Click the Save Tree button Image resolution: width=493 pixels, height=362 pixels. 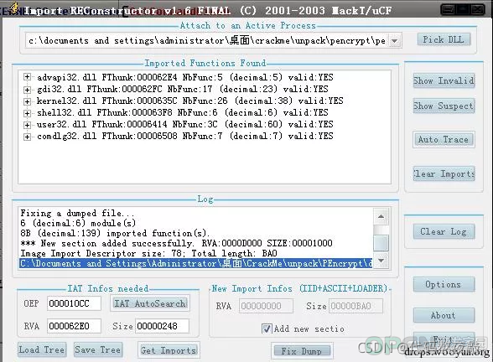[x=98, y=349]
